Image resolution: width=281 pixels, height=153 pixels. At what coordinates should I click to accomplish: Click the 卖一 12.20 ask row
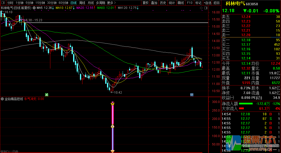click(x=251, y=35)
